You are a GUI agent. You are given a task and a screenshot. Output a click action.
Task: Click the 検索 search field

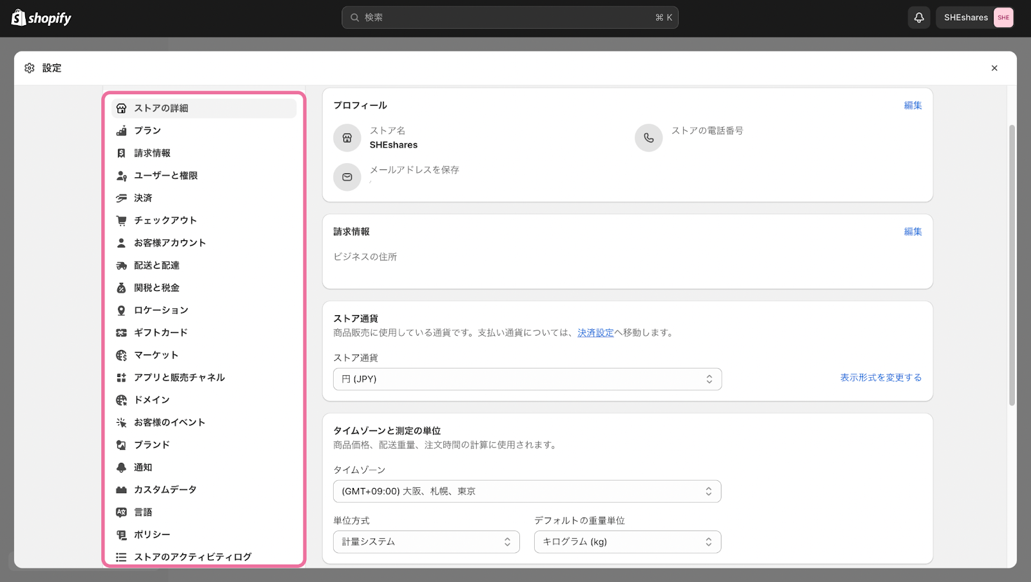(510, 17)
